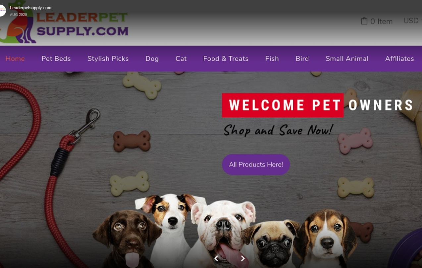Open Stylish Picks category
Screen dimensions: 422x268
(108, 58)
